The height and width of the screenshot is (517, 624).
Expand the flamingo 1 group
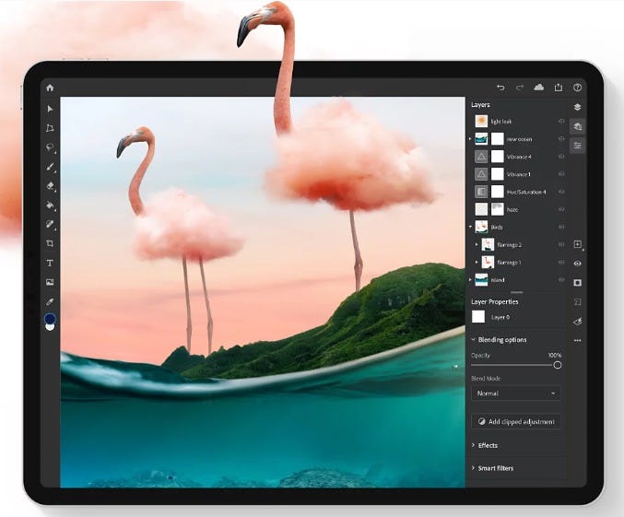(477, 263)
